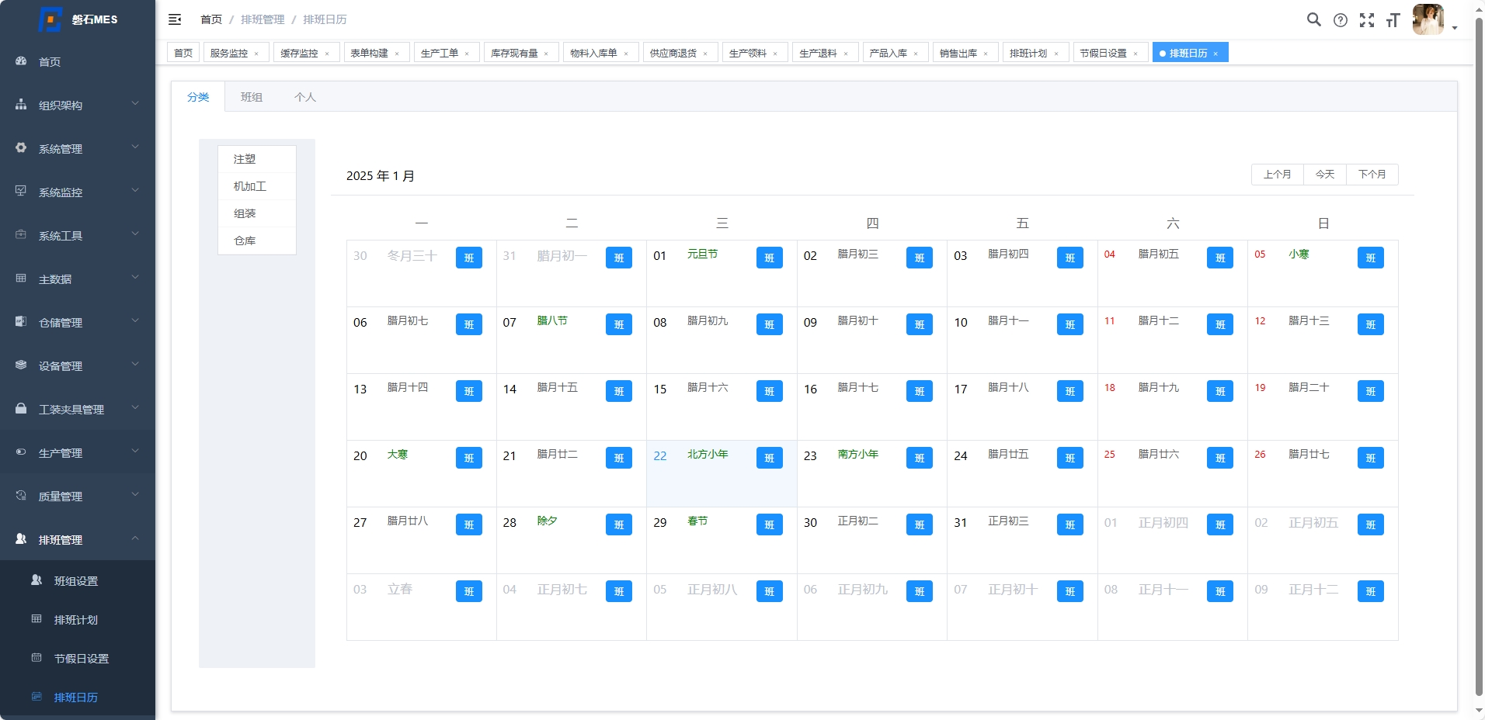Open the search magnifier icon
The height and width of the screenshot is (720, 1485).
[1313, 19]
